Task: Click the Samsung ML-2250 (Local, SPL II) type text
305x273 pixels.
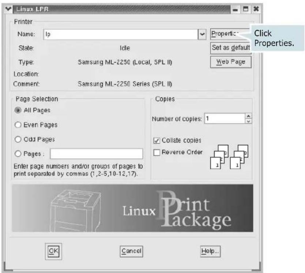Action: pyautogui.click(x=125, y=62)
